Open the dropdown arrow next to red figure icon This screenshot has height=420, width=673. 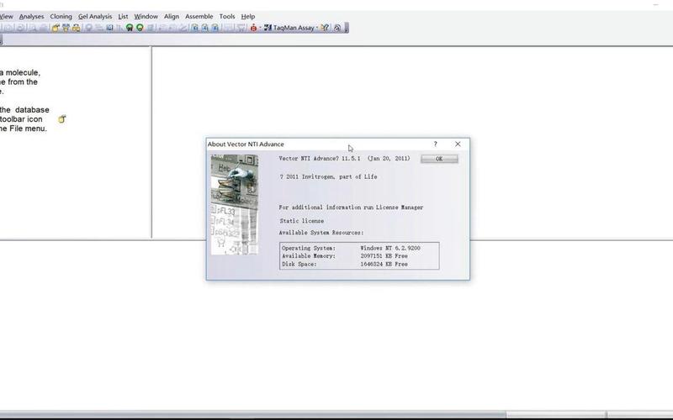pyautogui.click(x=260, y=28)
